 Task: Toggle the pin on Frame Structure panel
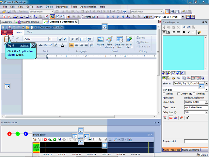(155, 122)
